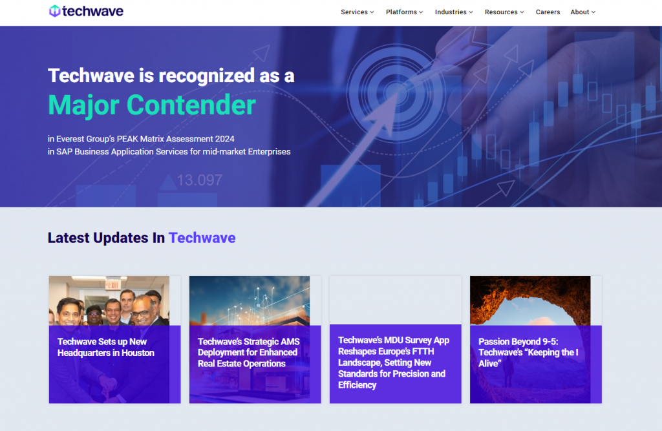Click the techwave wordmark in the header
Viewport: 662px width, 431px height.
93,11
